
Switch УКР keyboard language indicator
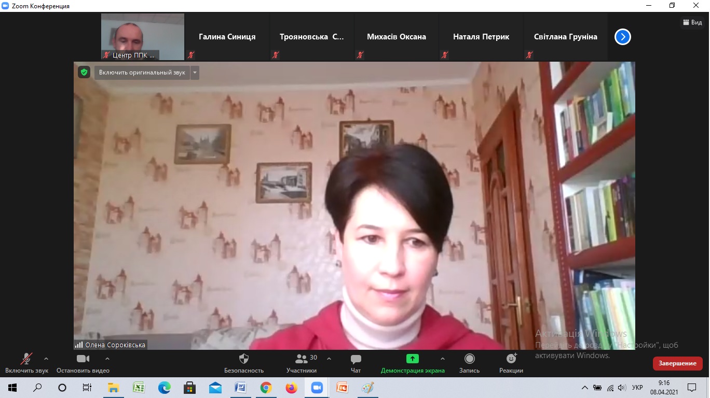point(638,388)
